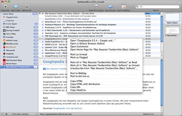The height and width of the screenshot is (116, 182).
Task: Toggle unread dot for BetterSearch 1.21
Action: click(43, 22)
